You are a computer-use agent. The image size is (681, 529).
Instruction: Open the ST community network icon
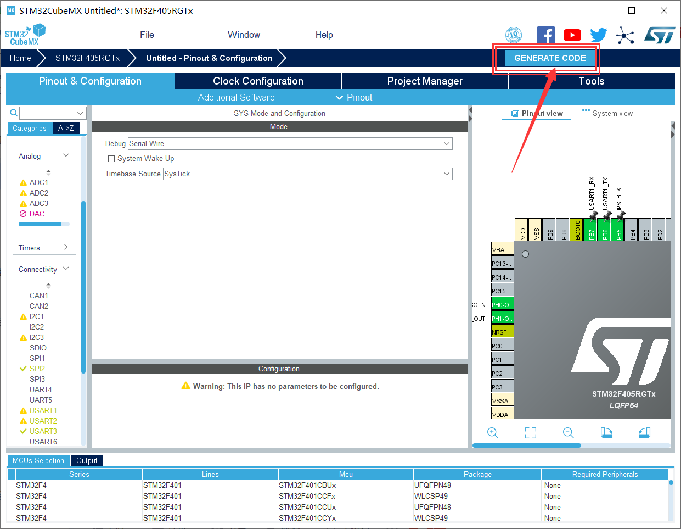pyautogui.click(x=624, y=36)
